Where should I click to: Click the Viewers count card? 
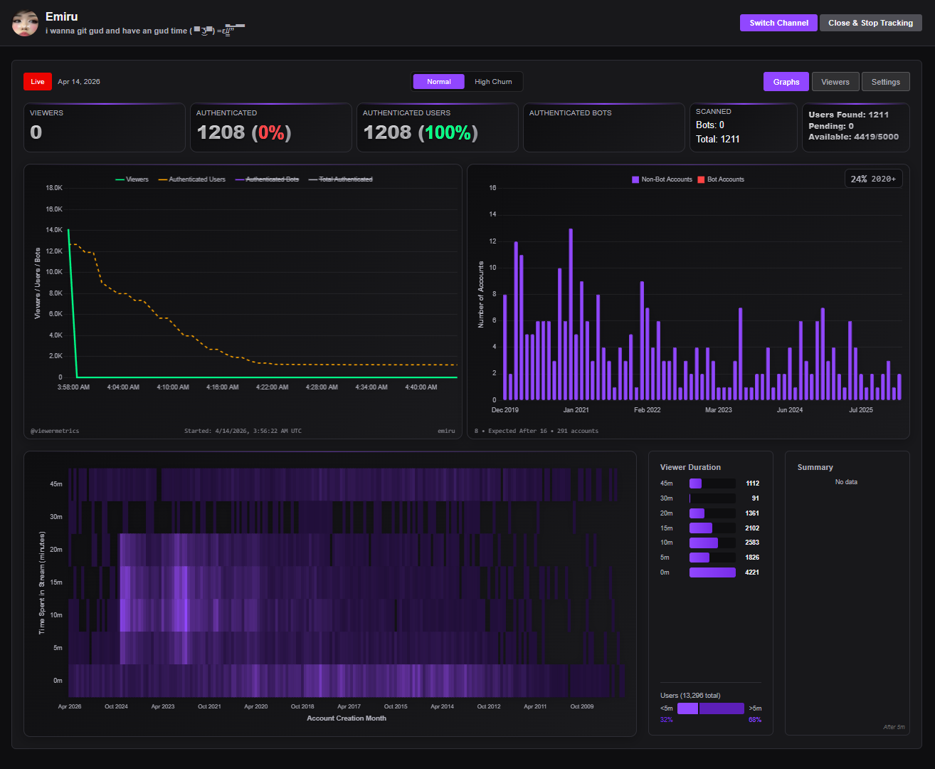tap(105, 127)
